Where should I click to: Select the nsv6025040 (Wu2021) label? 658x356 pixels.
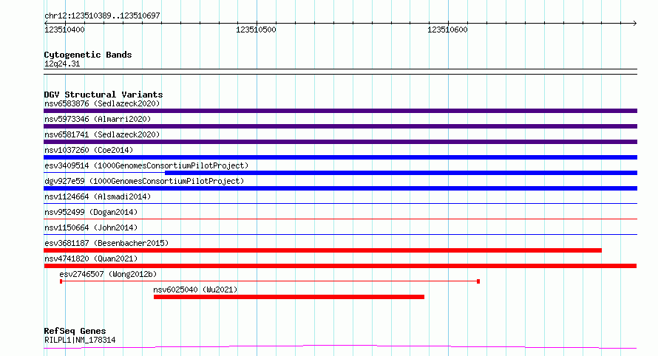(195, 290)
